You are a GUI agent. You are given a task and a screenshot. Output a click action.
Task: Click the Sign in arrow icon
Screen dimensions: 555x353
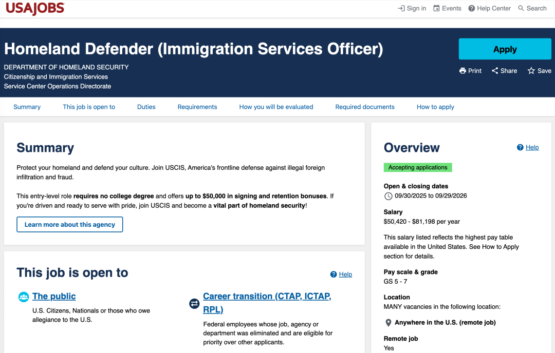coord(401,8)
